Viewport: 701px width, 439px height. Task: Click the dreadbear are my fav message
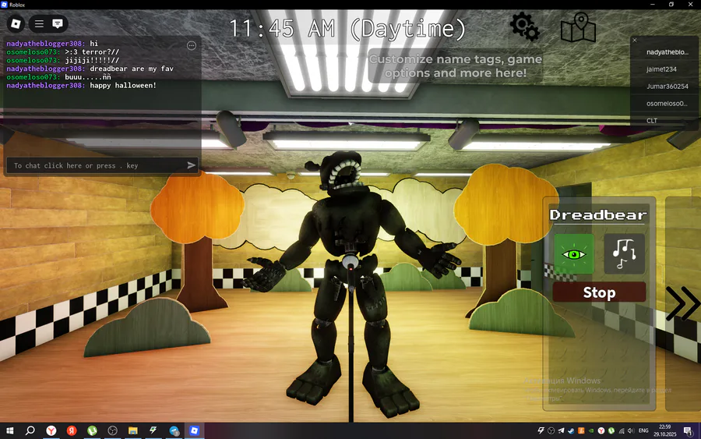132,69
